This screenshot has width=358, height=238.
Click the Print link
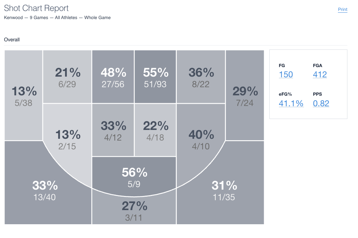click(342, 10)
